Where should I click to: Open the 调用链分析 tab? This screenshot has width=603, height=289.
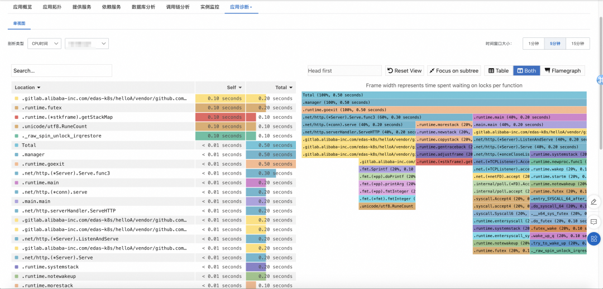(178, 7)
